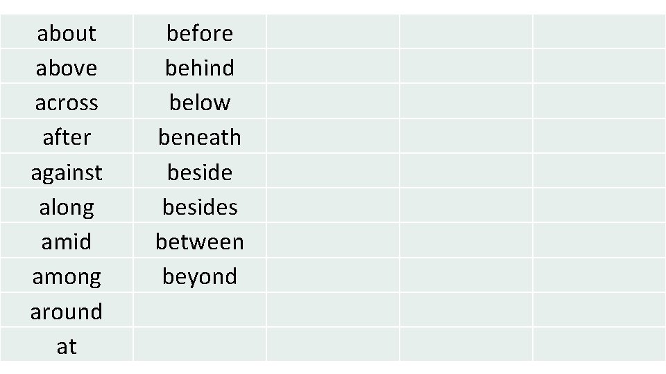Select the word 'beyond'
666x374 pixels.
200,277
